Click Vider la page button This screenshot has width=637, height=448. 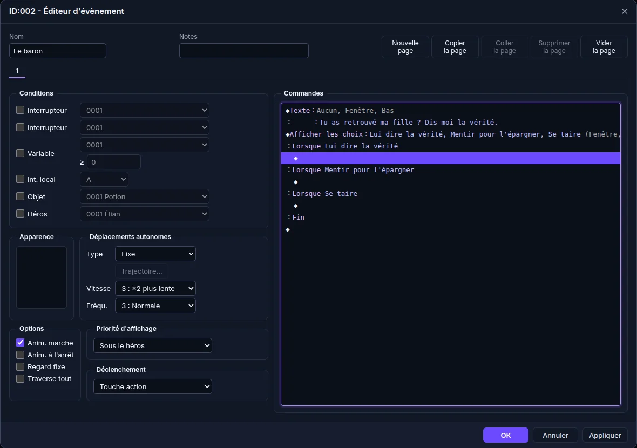tap(604, 47)
